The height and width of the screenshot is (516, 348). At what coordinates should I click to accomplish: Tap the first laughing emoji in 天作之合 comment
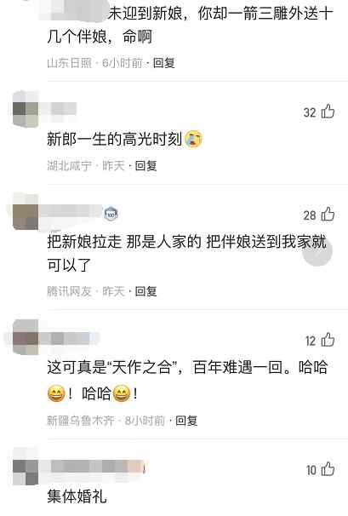(x=56, y=393)
